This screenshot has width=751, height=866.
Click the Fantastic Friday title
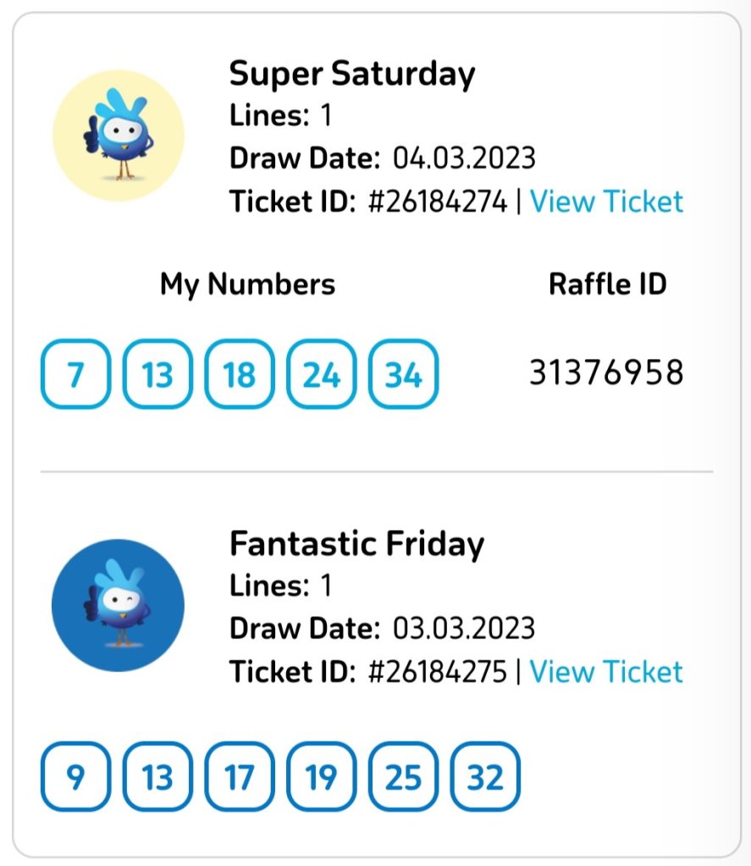tap(356, 543)
